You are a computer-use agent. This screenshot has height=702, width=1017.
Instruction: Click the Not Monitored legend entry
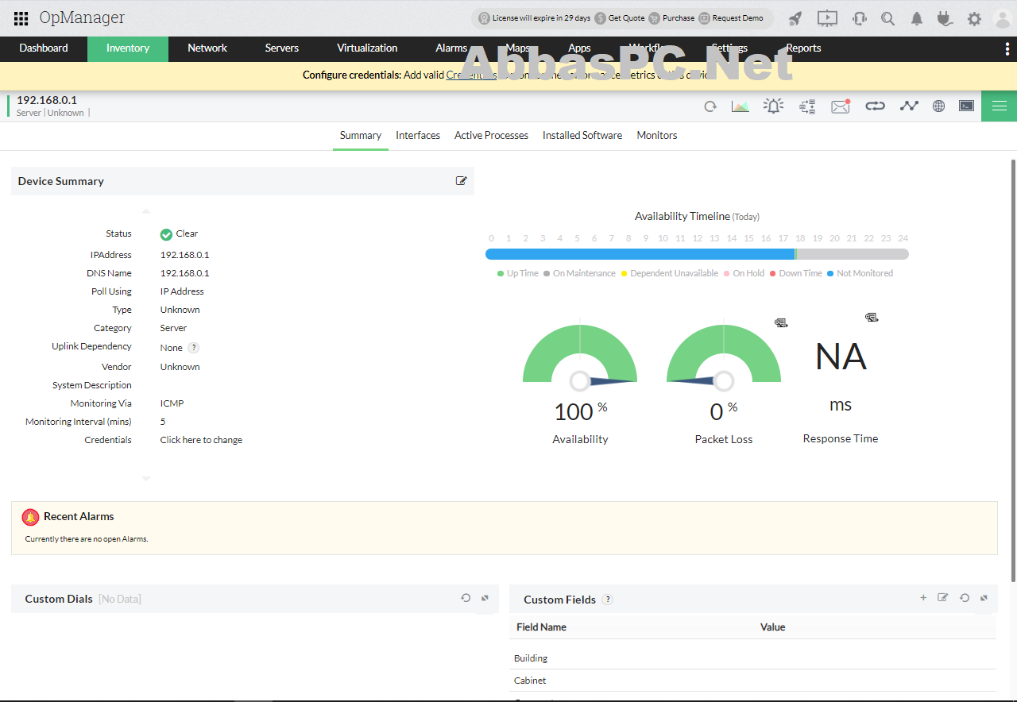coord(860,273)
